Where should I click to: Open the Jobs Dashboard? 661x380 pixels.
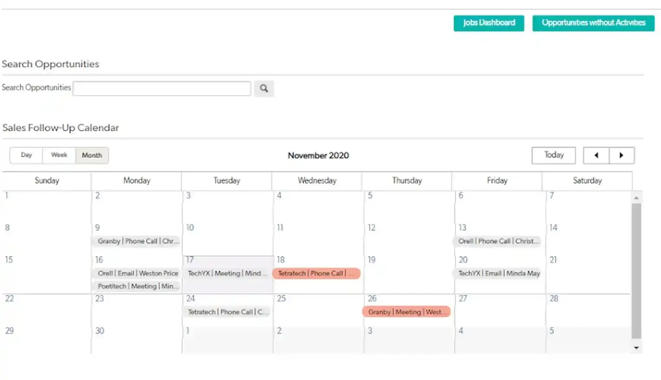coord(488,23)
